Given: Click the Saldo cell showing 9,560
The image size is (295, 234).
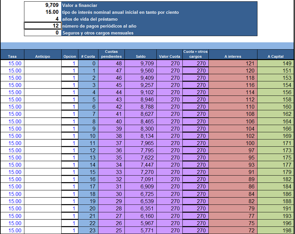Looking at the screenshot, I should coord(141,71).
